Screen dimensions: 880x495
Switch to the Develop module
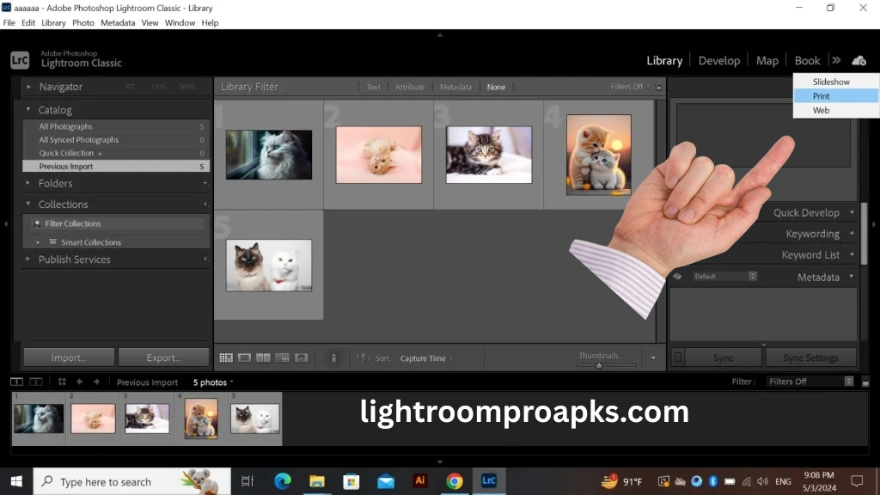click(719, 60)
